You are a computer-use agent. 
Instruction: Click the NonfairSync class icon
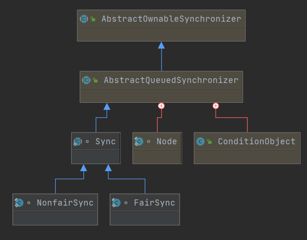[x=19, y=203]
